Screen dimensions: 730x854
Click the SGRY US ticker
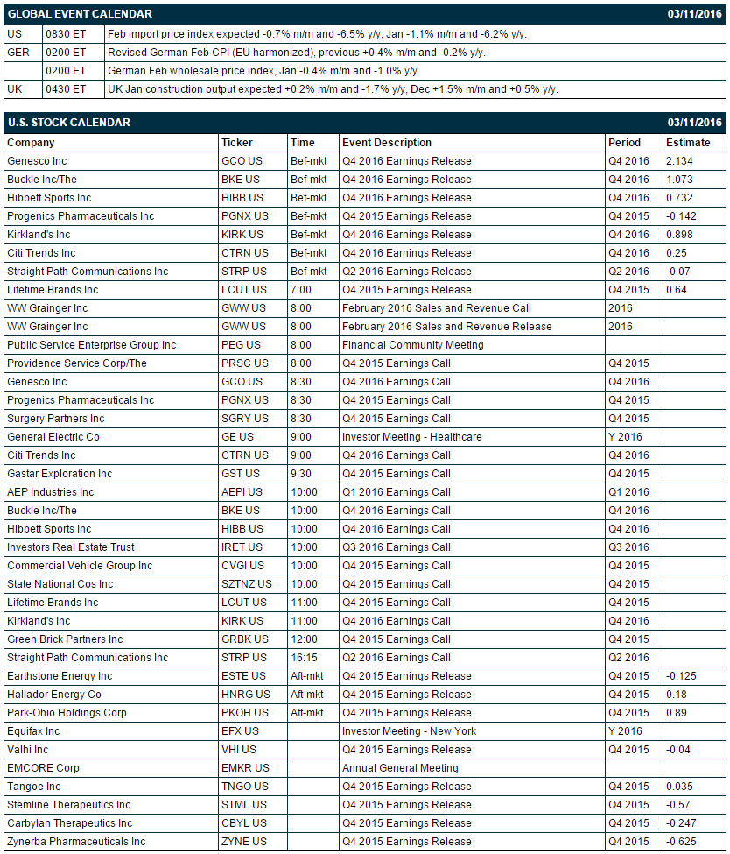pyautogui.click(x=245, y=419)
